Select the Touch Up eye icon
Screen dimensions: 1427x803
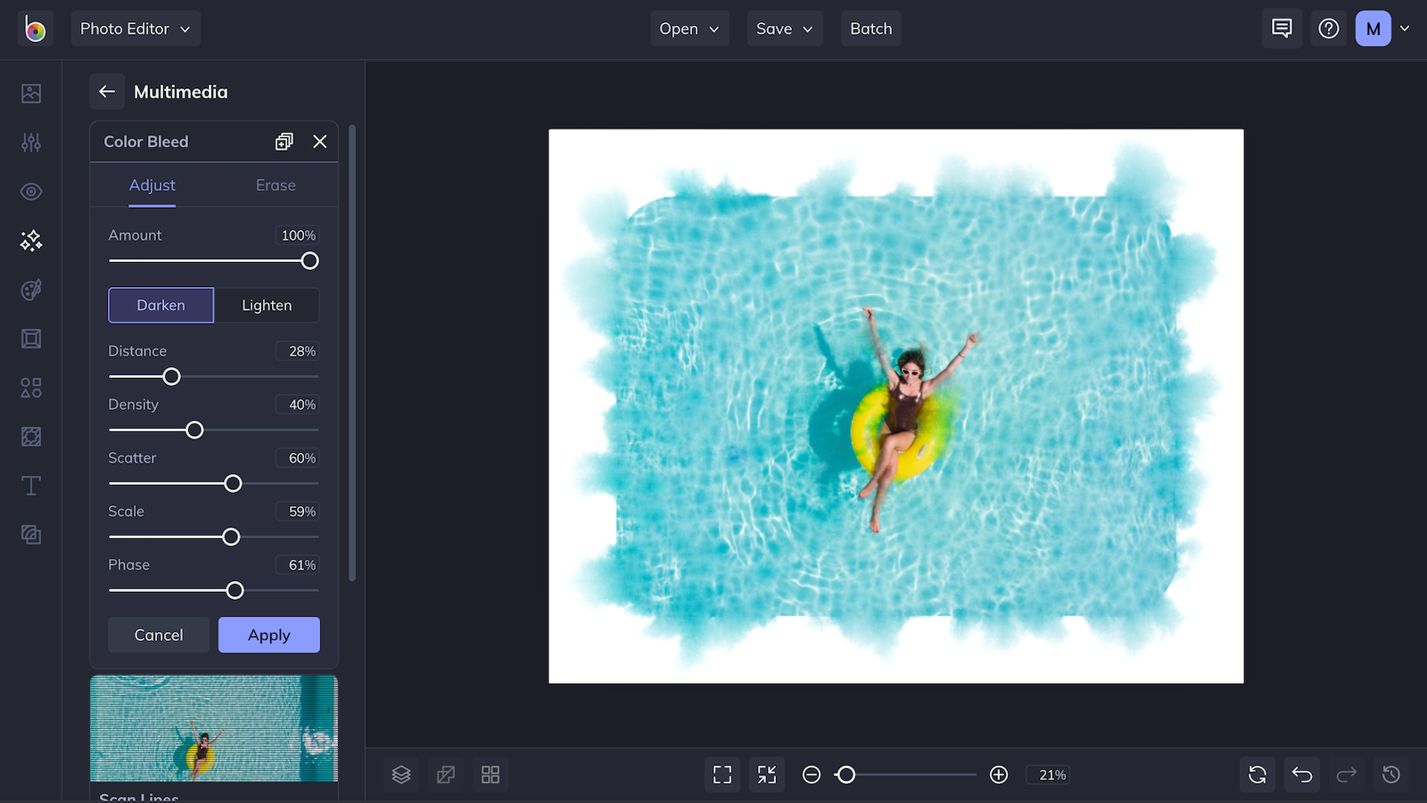[x=30, y=191]
